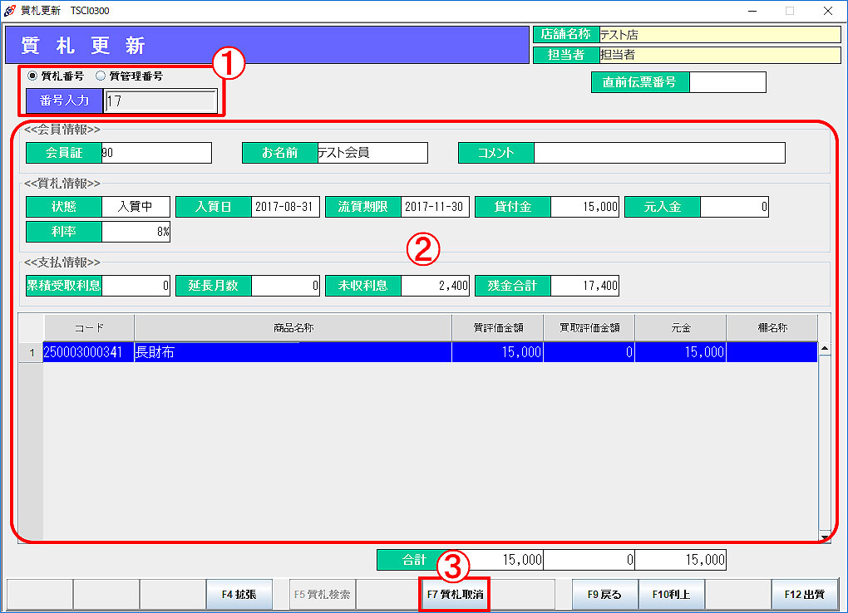Screen dimensions: 848x613
Task: Select the 質札番号 radio button
Action: click(32, 76)
